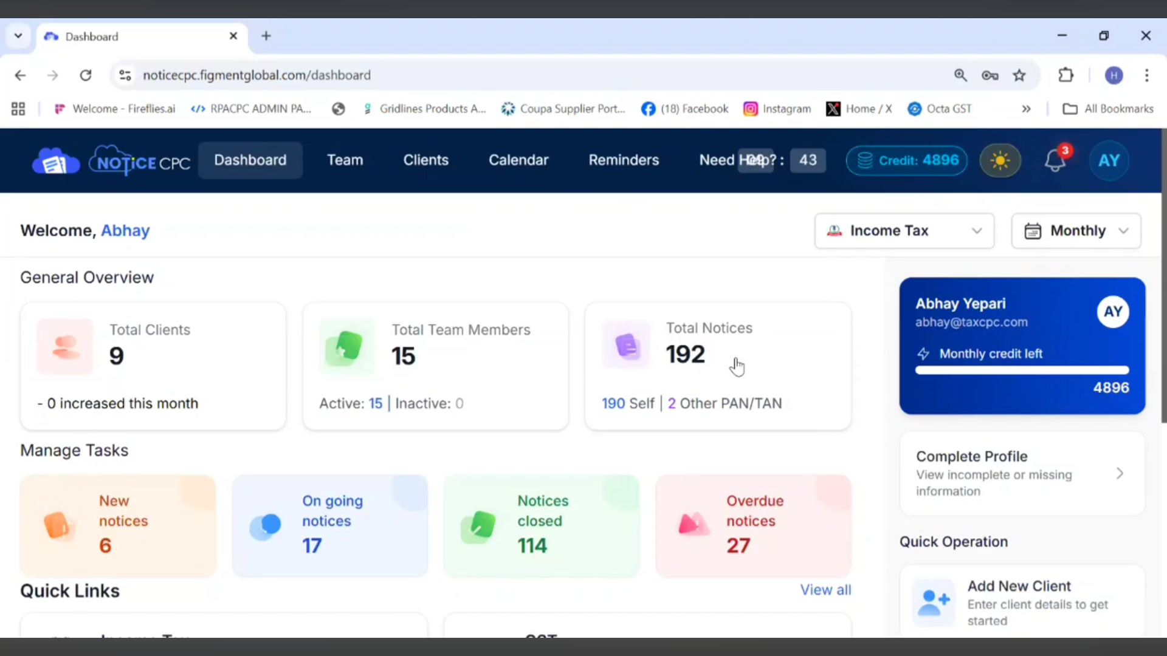Click the Credit: 4896 coins badge

pos(906,160)
